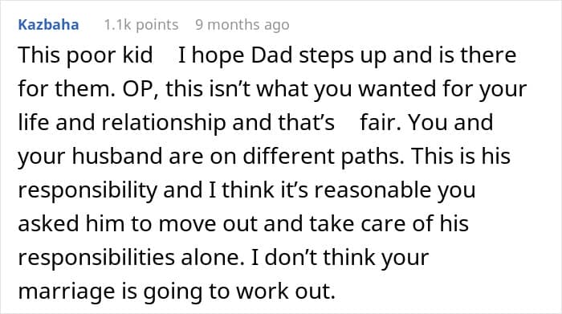Click the word fair in third line
The image size is (562, 314).
coord(381,123)
